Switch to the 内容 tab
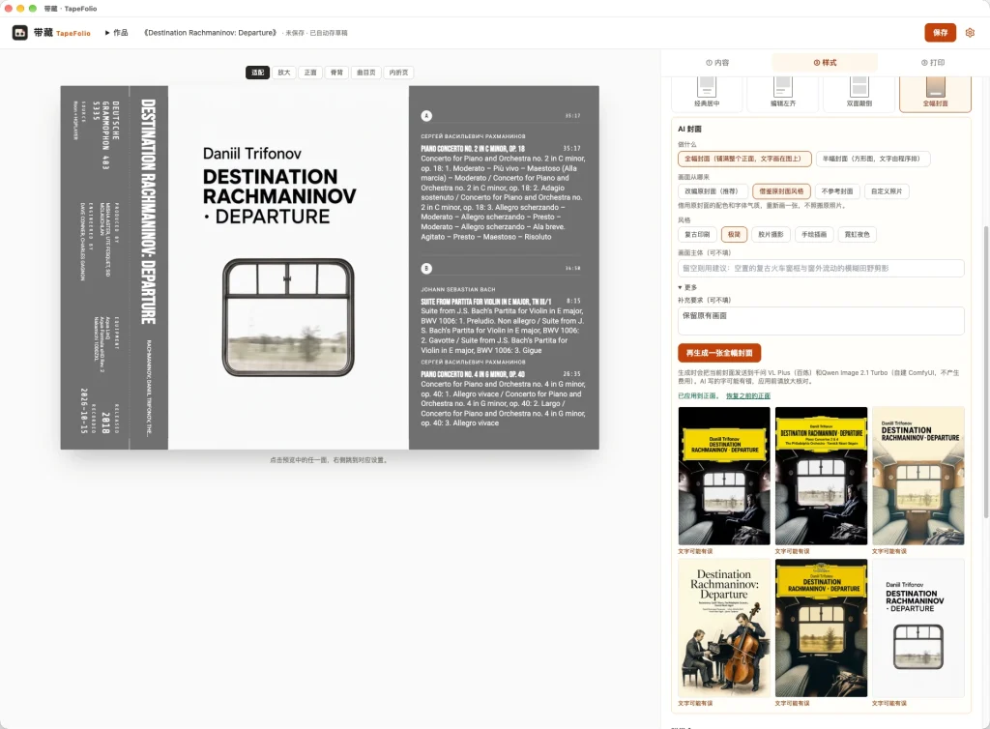This screenshot has height=729, width=990. pyautogui.click(x=717, y=63)
